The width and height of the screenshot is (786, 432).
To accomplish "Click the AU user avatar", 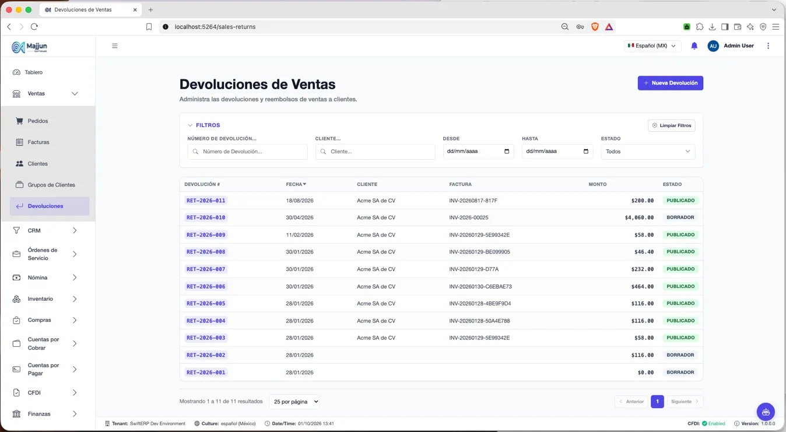I will (713, 45).
